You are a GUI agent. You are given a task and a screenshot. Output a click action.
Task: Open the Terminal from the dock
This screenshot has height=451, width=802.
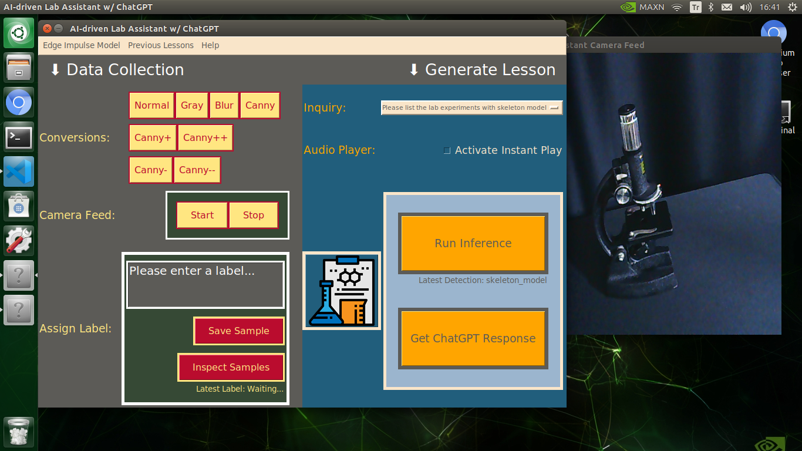coord(19,137)
